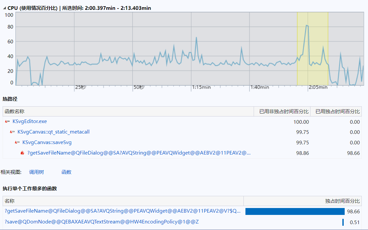The image size is (368, 230).
Task: Click the 热路径 section heading
Action: click(x=10, y=99)
